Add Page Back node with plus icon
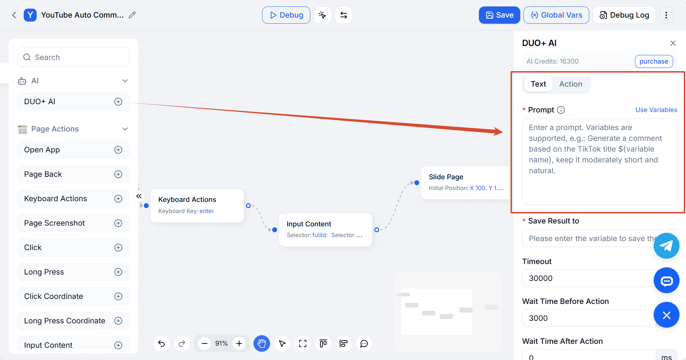This screenshot has width=686, height=360. point(118,174)
